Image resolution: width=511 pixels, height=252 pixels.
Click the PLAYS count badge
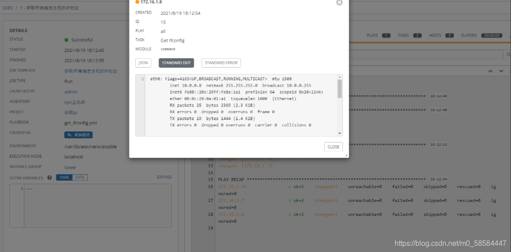(386, 36)
